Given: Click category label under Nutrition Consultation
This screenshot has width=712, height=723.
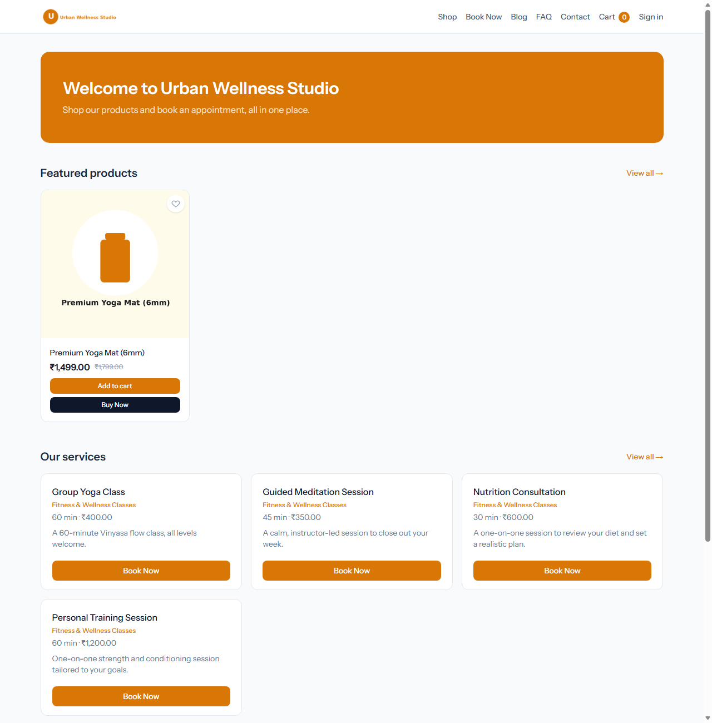Looking at the screenshot, I should coord(515,505).
